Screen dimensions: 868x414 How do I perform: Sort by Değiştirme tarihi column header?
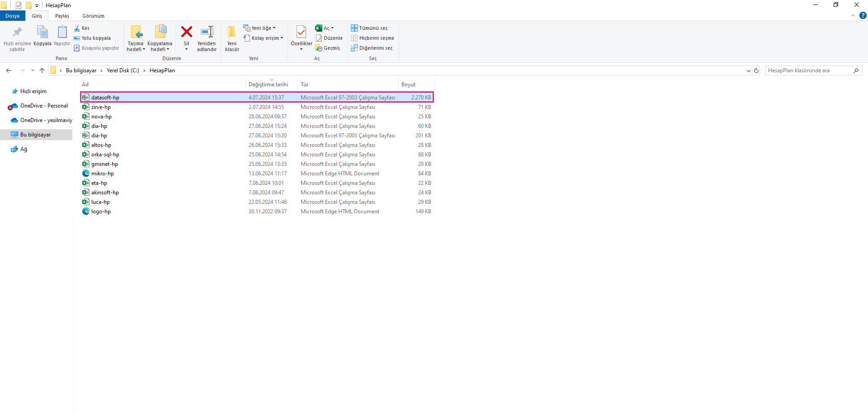pos(268,85)
